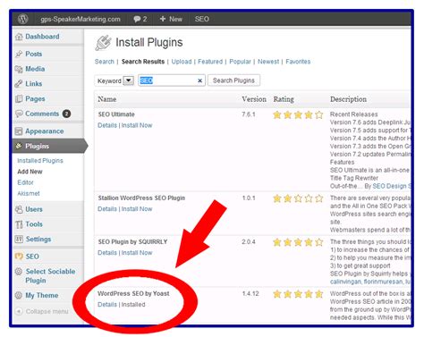This screenshot has width=424, height=337.
Task: Click the Collapse menu arrow icon
Action: (x=19, y=311)
